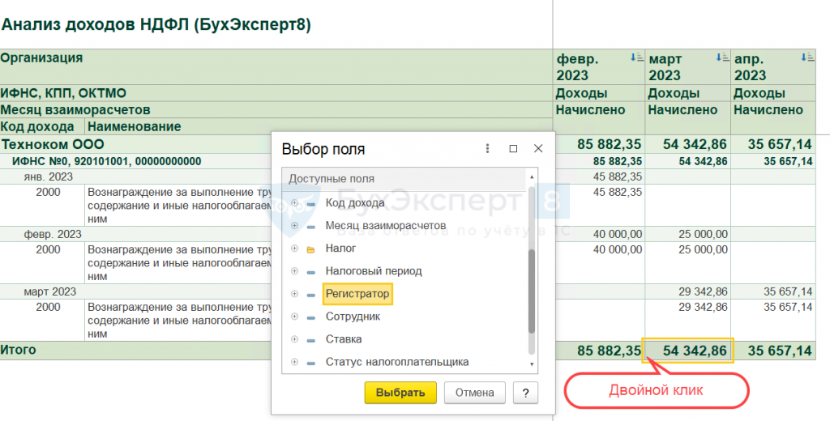Select the highlighted Регистратор field
830x421 pixels.
357,294
